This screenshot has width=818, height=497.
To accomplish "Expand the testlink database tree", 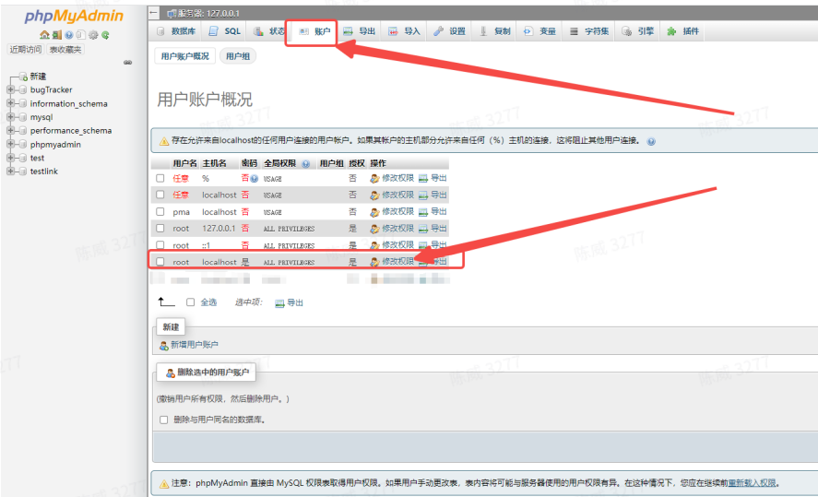I will tap(10, 172).
